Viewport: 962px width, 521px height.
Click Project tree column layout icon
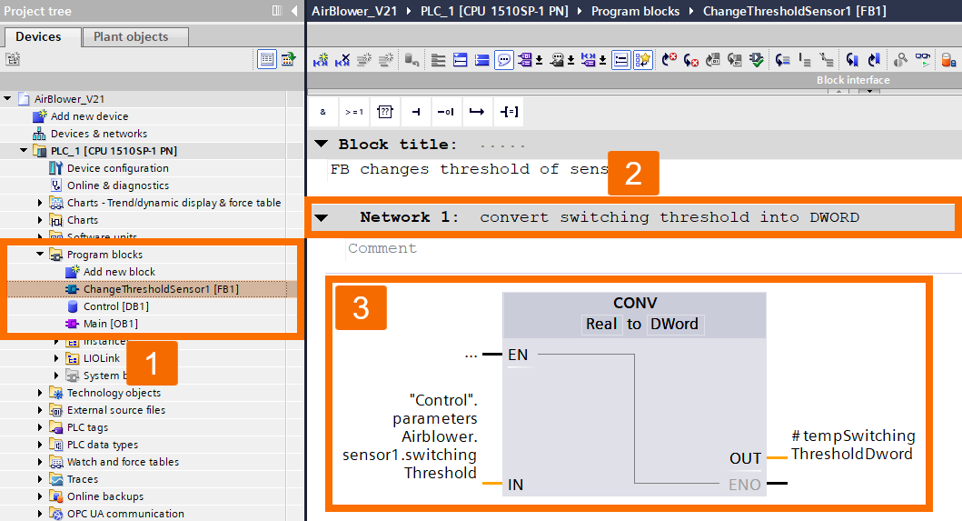277,10
